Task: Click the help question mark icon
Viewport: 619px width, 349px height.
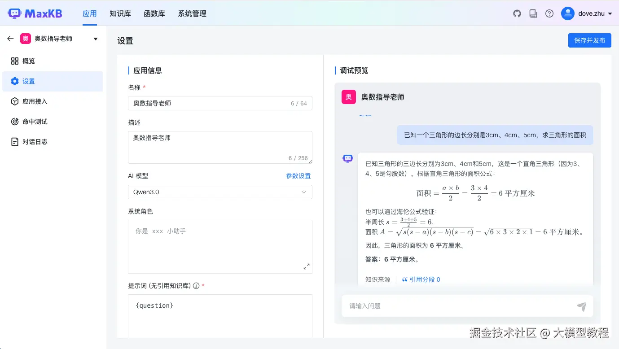Action: click(549, 13)
